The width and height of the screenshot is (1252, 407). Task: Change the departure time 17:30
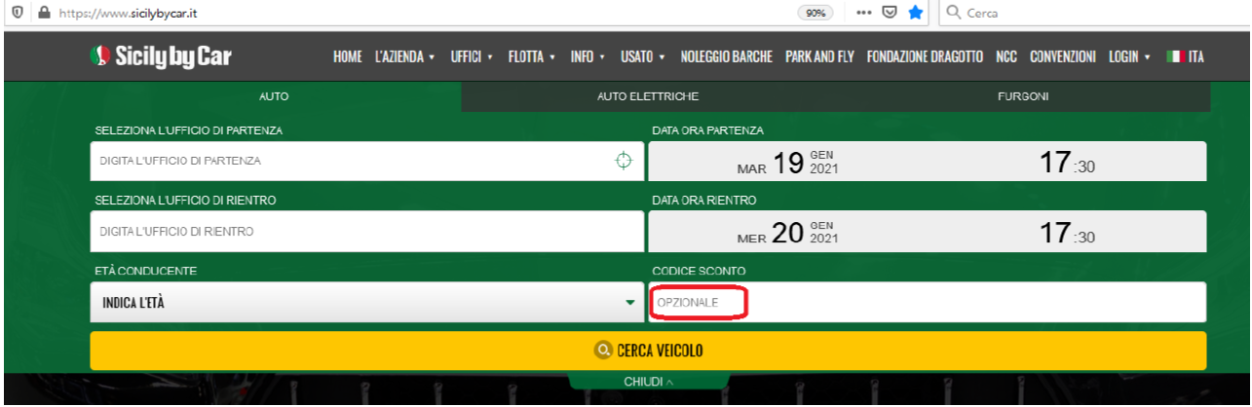(x=1067, y=162)
